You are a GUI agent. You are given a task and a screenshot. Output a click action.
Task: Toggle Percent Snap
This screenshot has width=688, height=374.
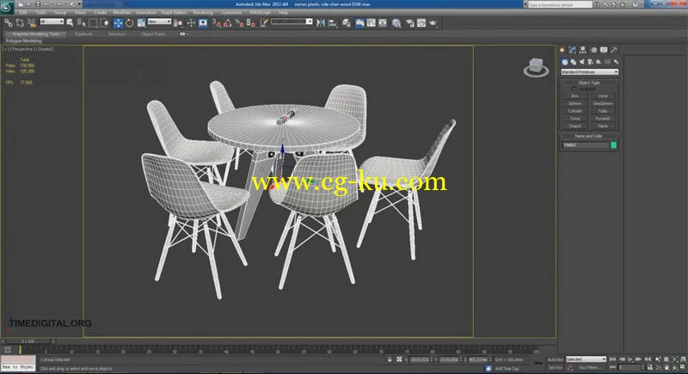click(239, 23)
